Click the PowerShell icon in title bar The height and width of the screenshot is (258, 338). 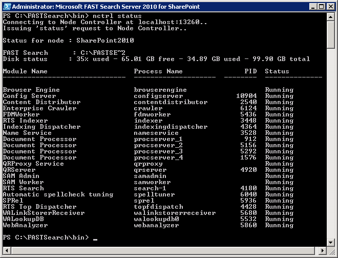point(7,7)
